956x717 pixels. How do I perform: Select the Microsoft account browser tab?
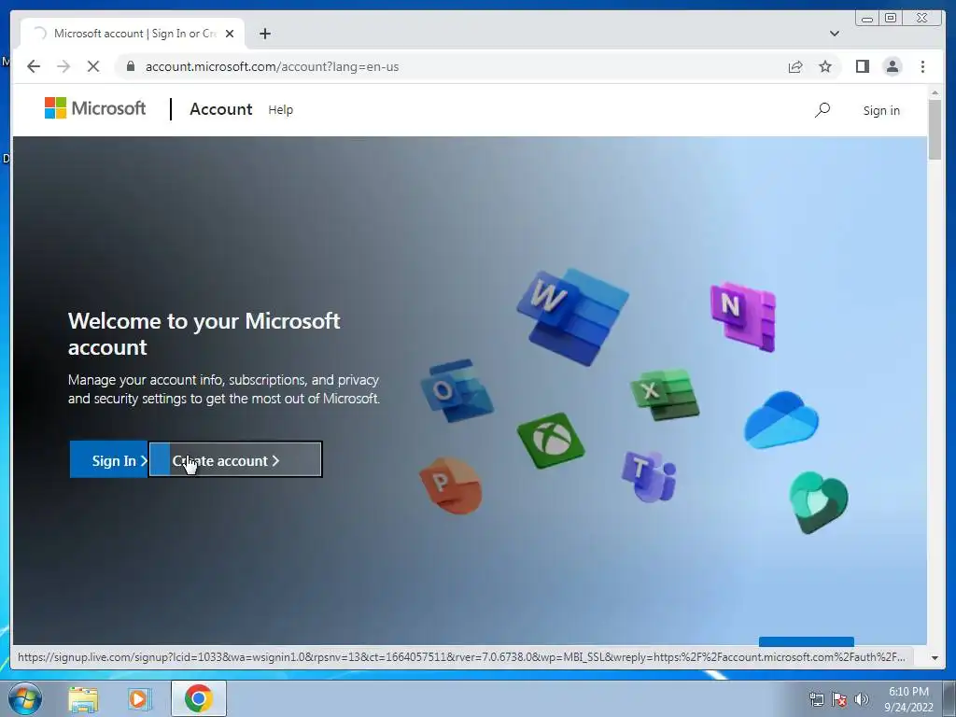pyautogui.click(x=133, y=34)
